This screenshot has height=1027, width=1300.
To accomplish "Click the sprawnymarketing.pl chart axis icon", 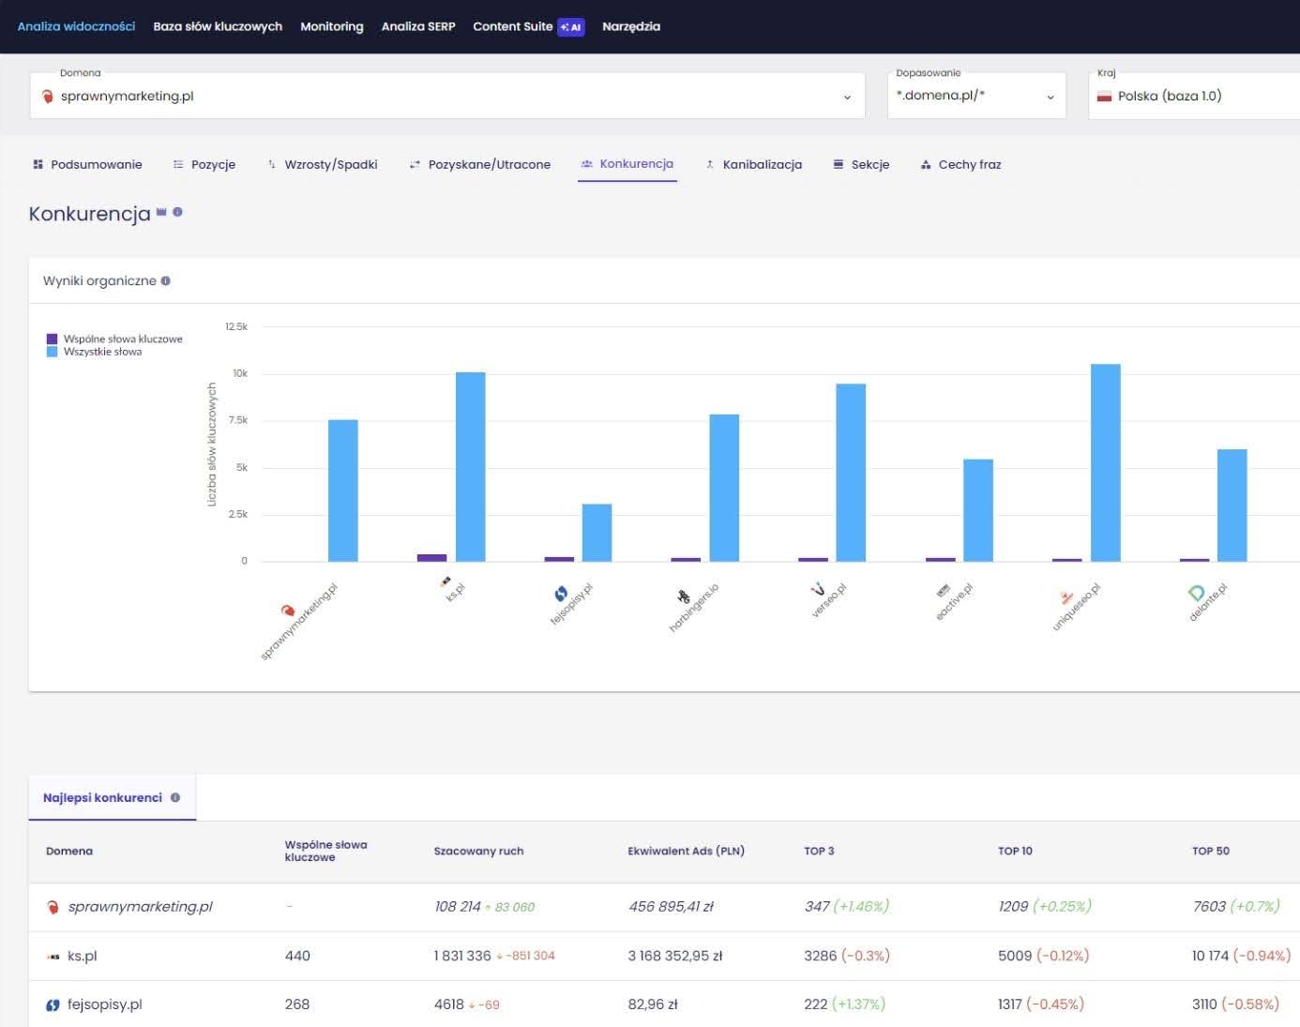I will [288, 611].
